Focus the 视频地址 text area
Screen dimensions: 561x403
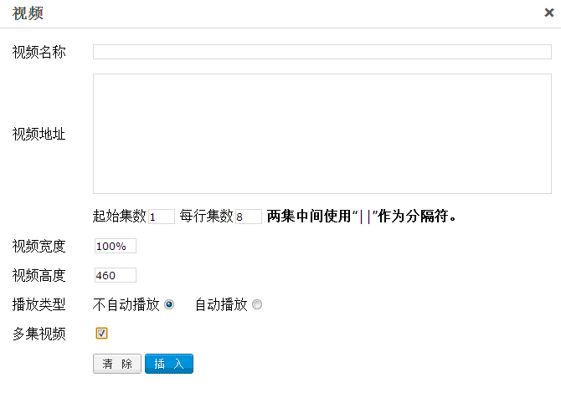tap(322, 134)
